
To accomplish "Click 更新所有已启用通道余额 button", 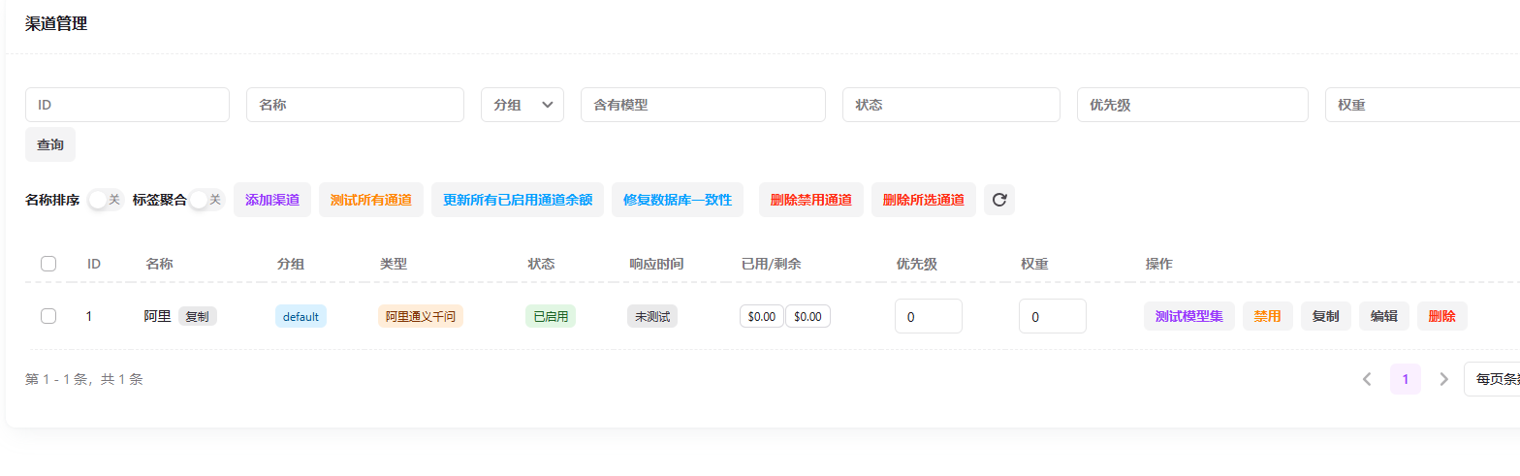I will [518, 200].
